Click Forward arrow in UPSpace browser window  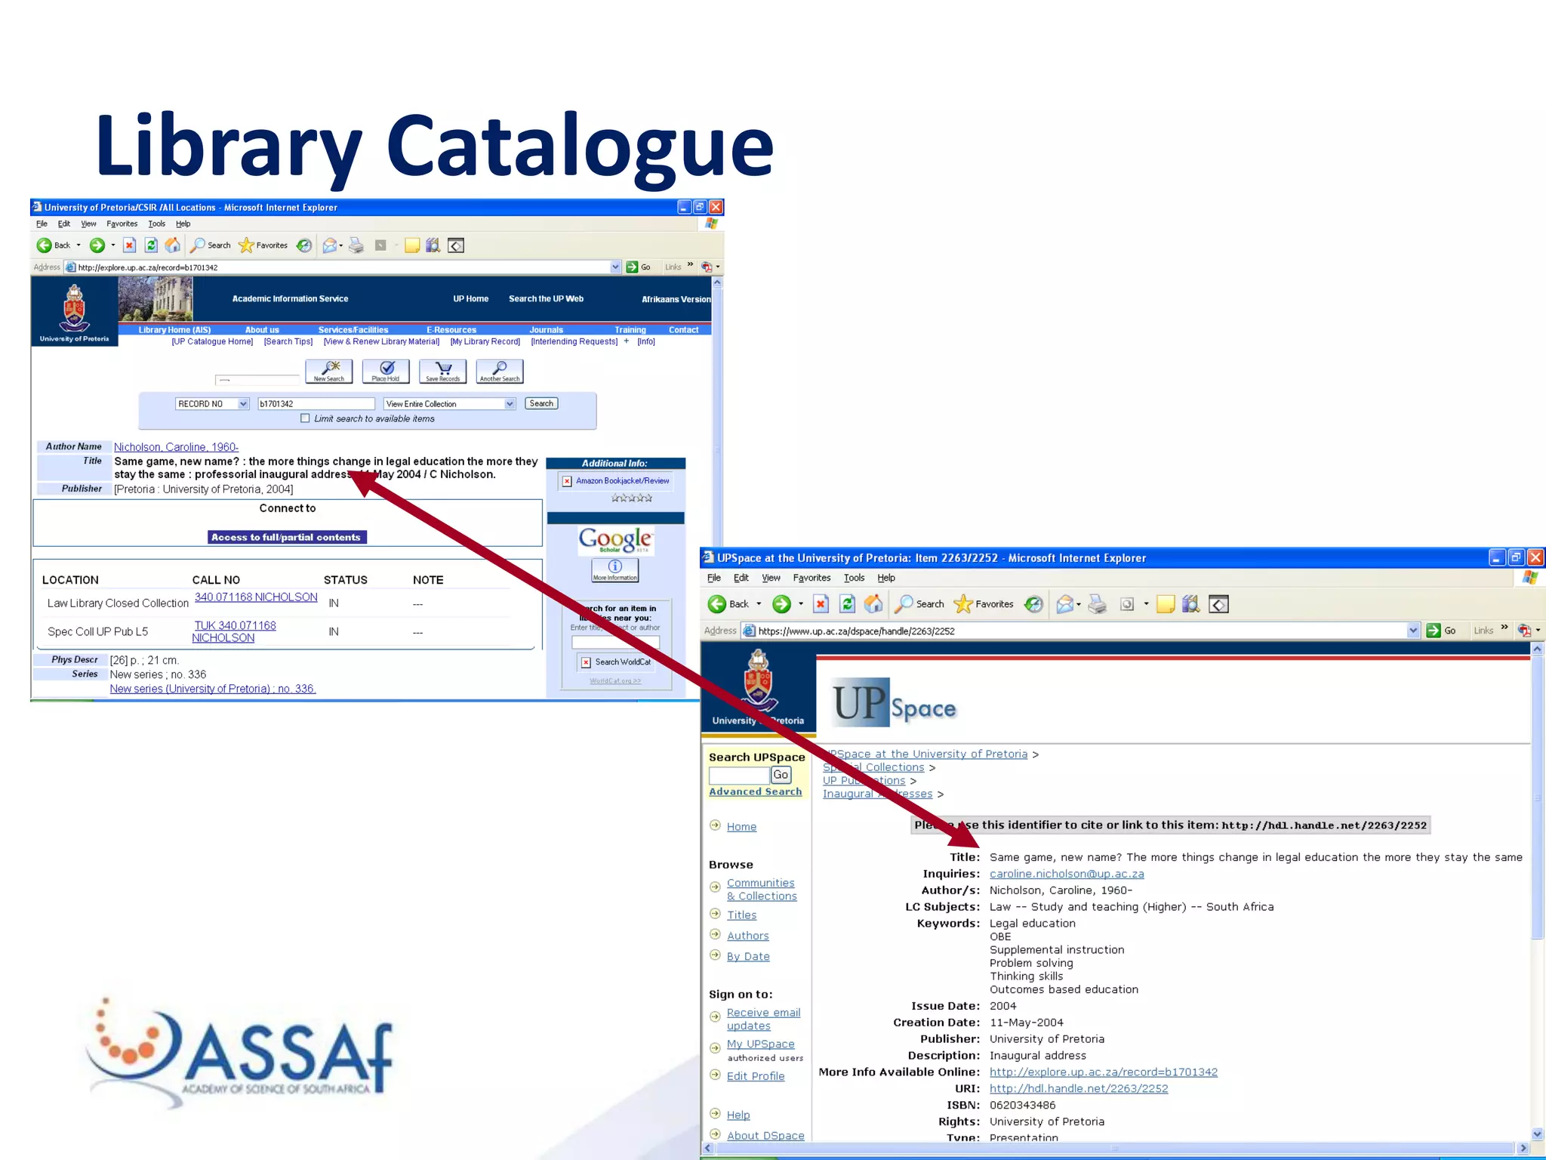pos(782,604)
